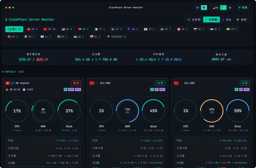Select the light theme sun icon
The width and height of the screenshot is (256, 168).
[x=230, y=8]
